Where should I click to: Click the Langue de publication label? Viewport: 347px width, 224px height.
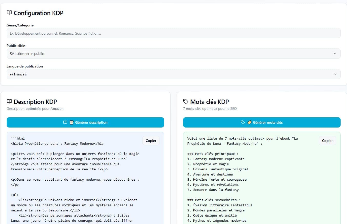[25, 66]
